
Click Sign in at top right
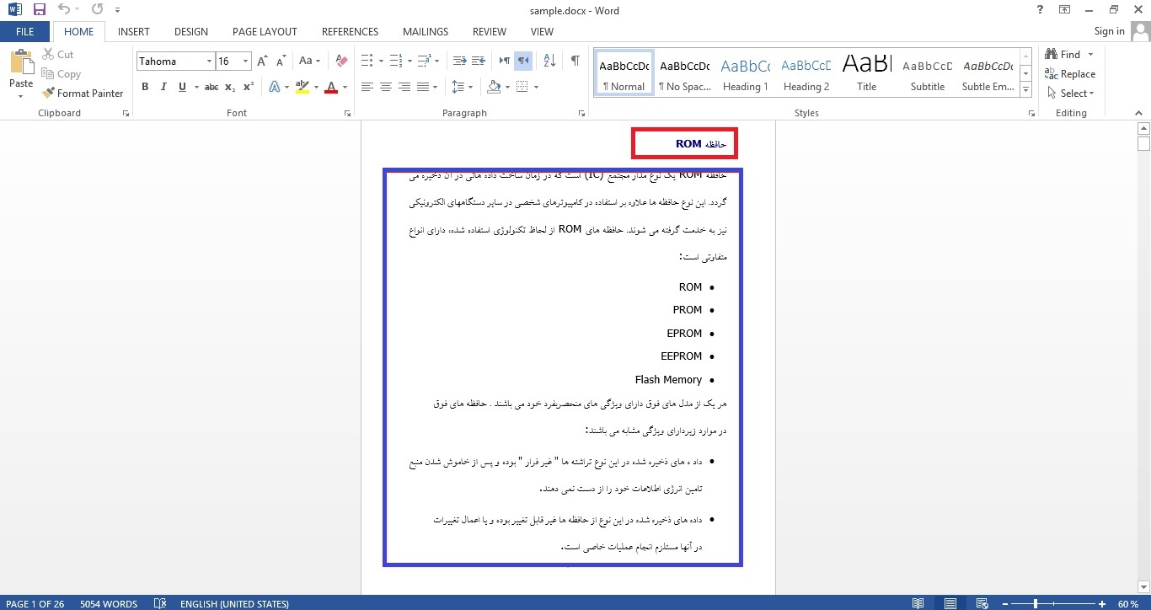click(1108, 30)
